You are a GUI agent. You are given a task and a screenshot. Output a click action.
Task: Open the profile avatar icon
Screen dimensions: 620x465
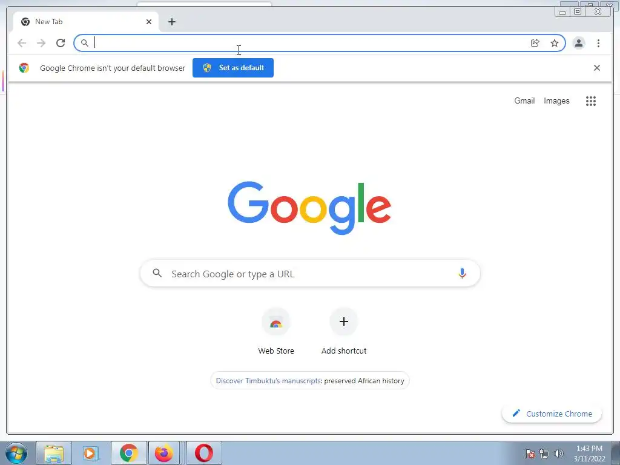coord(578,43)
